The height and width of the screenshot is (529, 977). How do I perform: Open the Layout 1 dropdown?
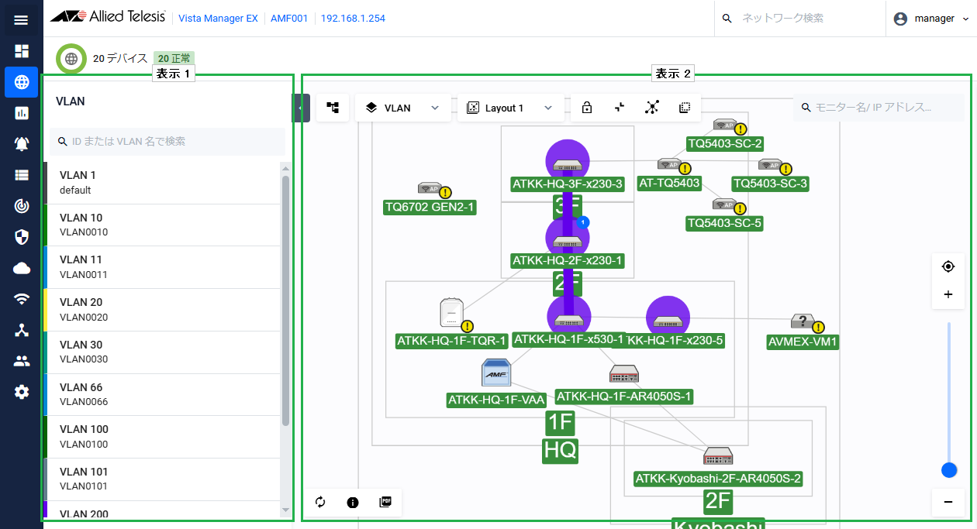coord(511,108)
